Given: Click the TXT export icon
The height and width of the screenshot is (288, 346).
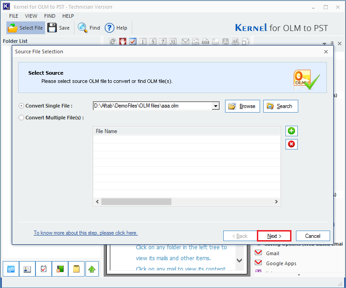Looking at the screenshot, I should tap(206, 41).
